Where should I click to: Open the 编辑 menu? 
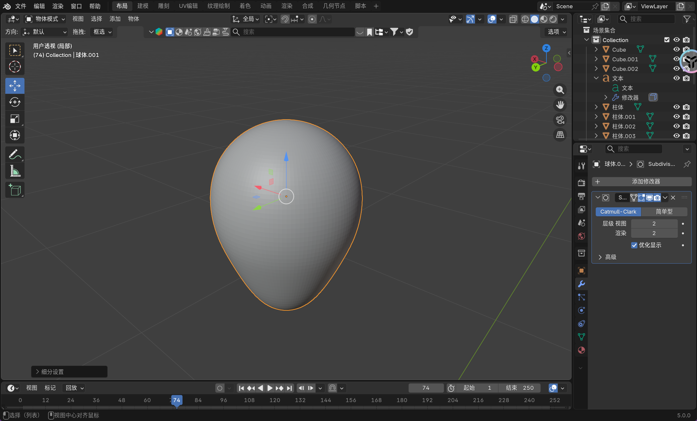[x=39, y=6]
